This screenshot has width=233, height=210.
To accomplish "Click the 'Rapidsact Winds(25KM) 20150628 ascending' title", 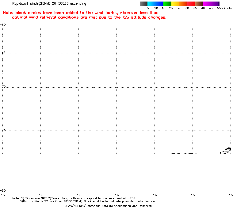I will [49, 3].
